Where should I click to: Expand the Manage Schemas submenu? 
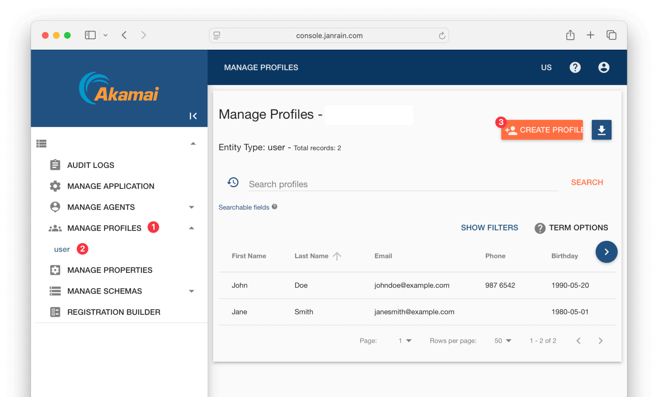[x=191, y=291]
